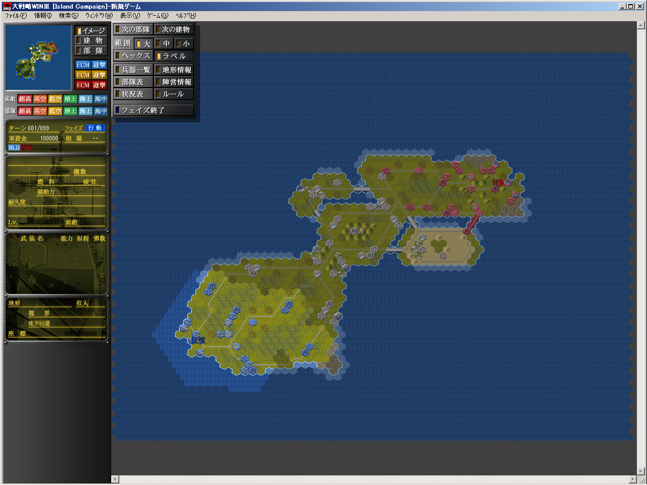Set range to 中 medium
The width and height of the screenshot is (647, 485).
click(163, 44)
